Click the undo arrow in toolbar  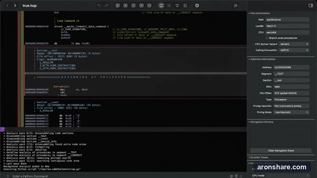[99, 6]
